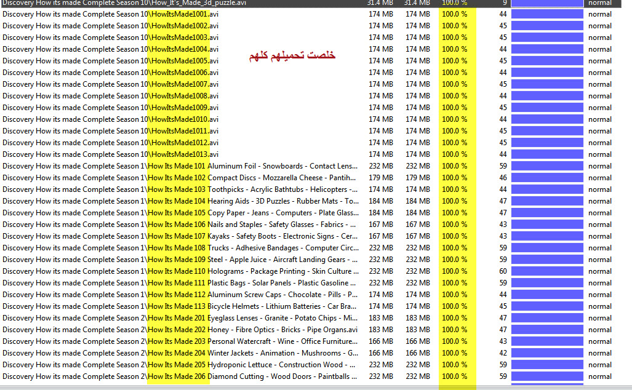
Task: Choose the HowItsMade1004.avi file name
Action: 110,49
